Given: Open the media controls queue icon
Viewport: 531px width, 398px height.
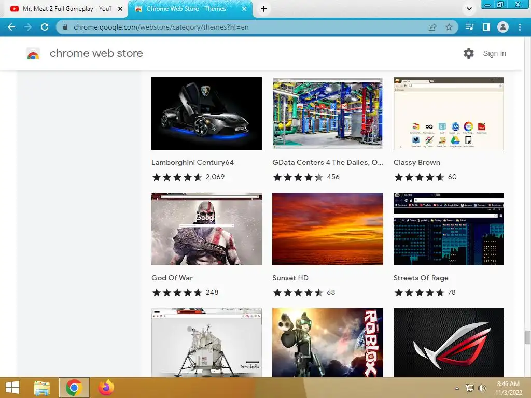Looking at the screenshot, I should (x=470, y=27).
